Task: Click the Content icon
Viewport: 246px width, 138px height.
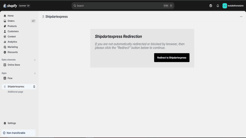Action: pos(5,37)
